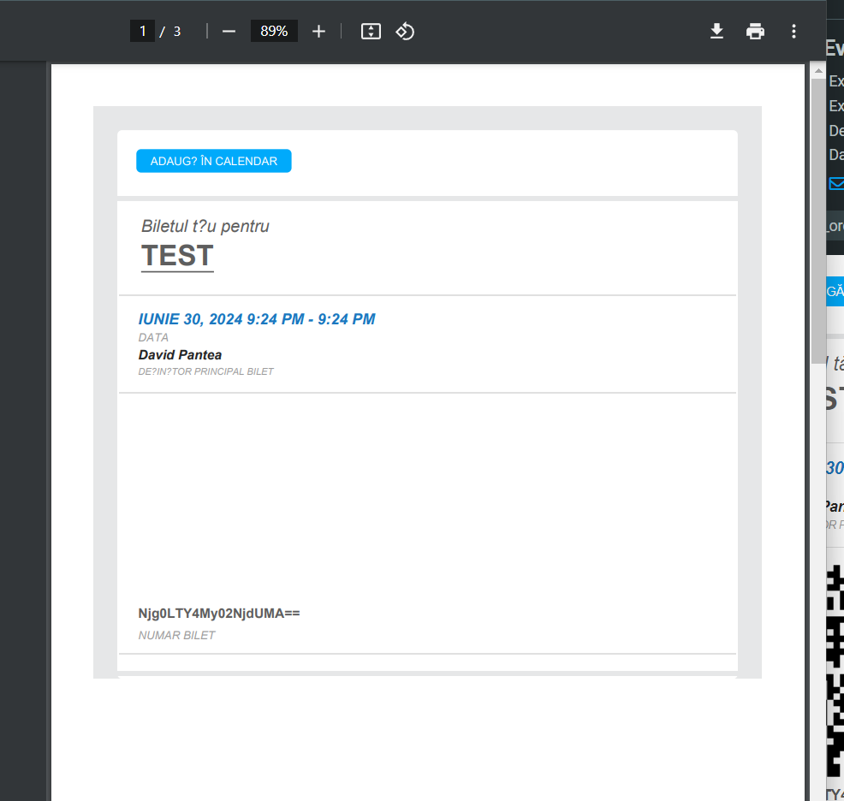
Task: Click the ADAUG? ÎN CALENDAR button
Action: [214, 161]
